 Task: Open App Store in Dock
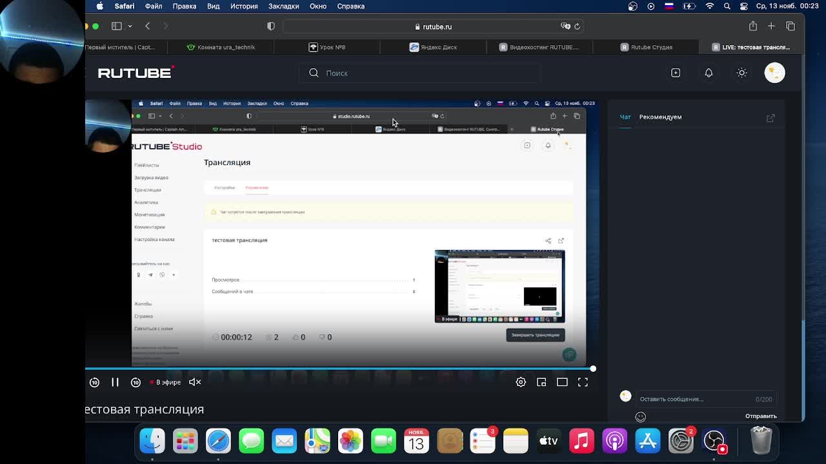coord(647,441)
